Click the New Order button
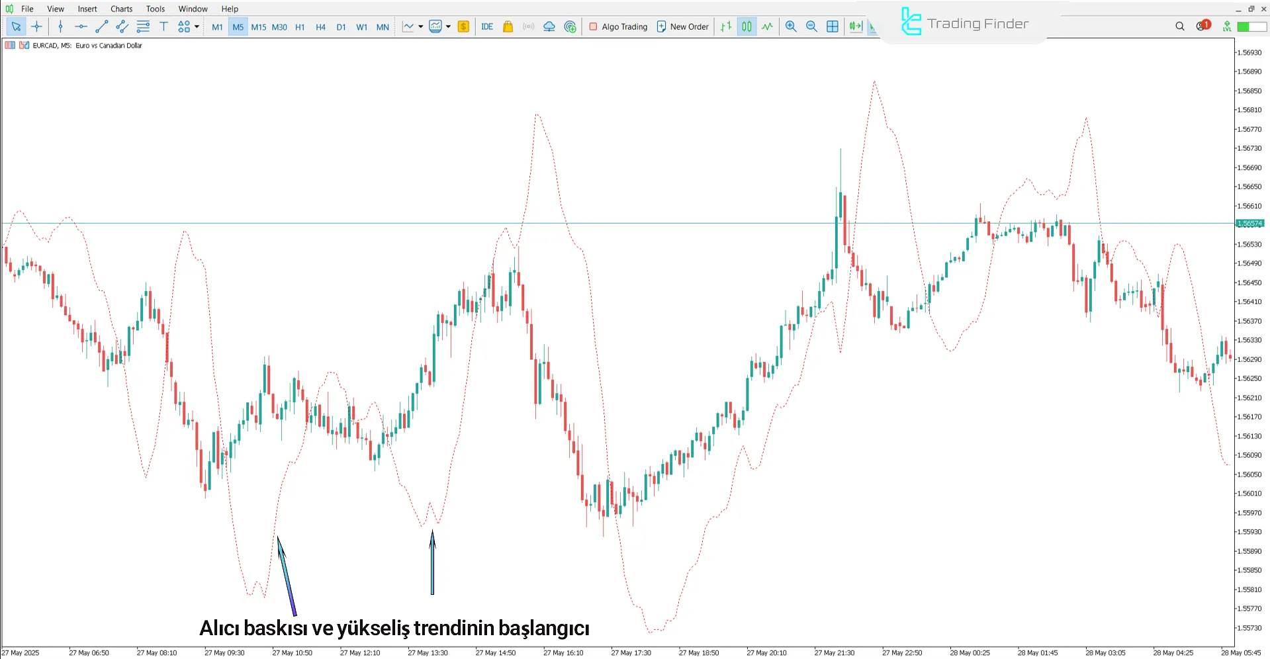The width and height of the screenshot is (1270, 659). click(682, 26)
